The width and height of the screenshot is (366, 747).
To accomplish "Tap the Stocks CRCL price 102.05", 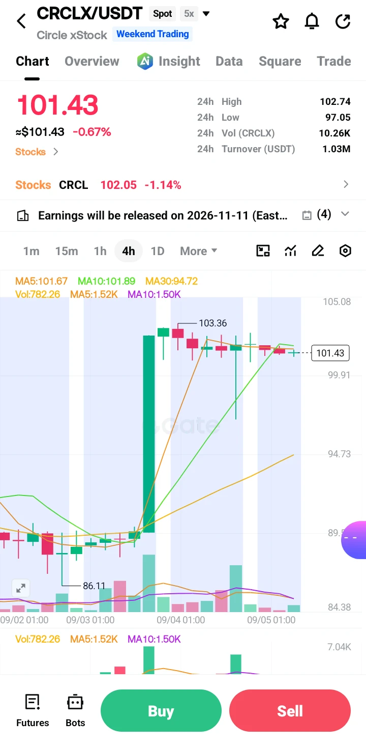I will pyautogui.click(x=118, y=185).
